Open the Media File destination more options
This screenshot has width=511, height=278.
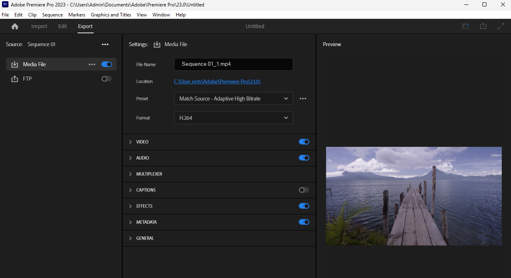click(x=92, y=65)
